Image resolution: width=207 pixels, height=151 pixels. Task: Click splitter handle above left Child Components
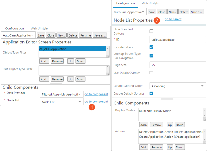pos(56,84)
